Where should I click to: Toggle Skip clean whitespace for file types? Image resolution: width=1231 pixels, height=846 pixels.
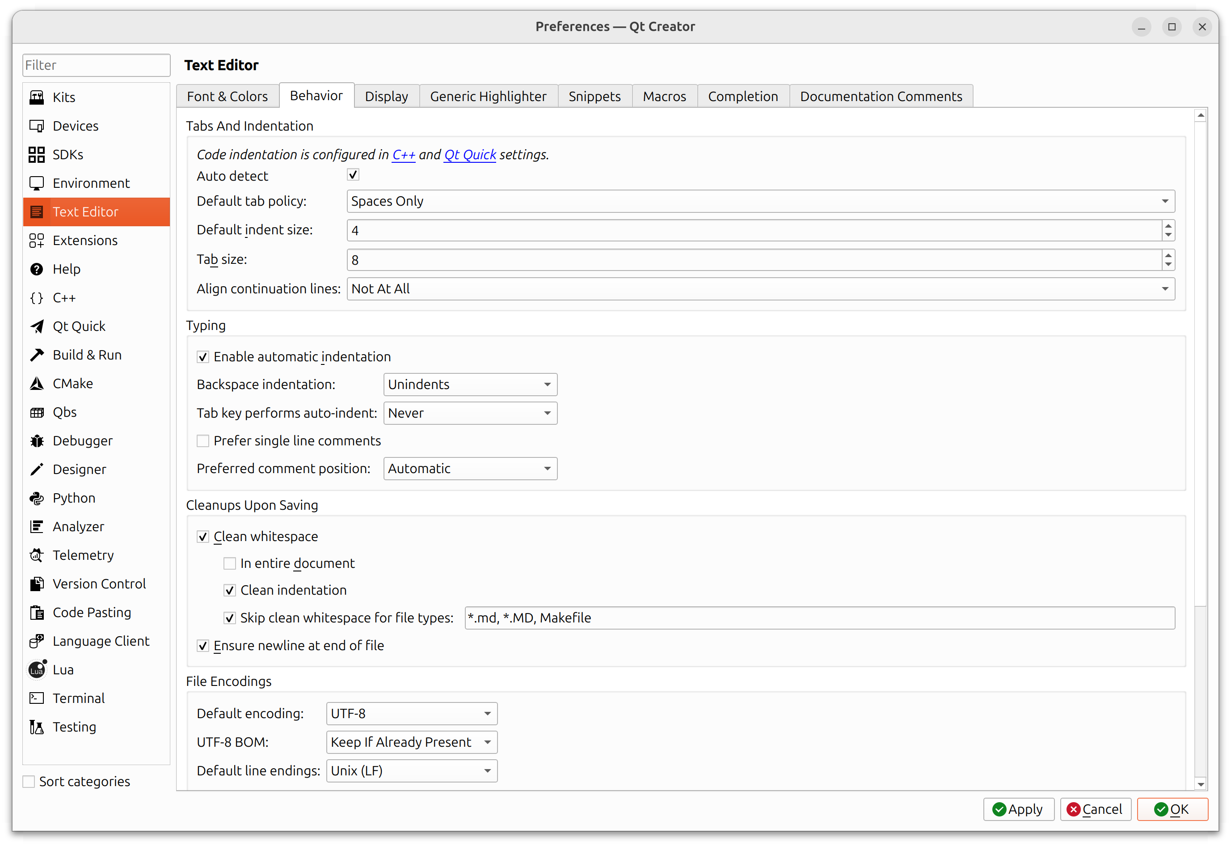229,618
